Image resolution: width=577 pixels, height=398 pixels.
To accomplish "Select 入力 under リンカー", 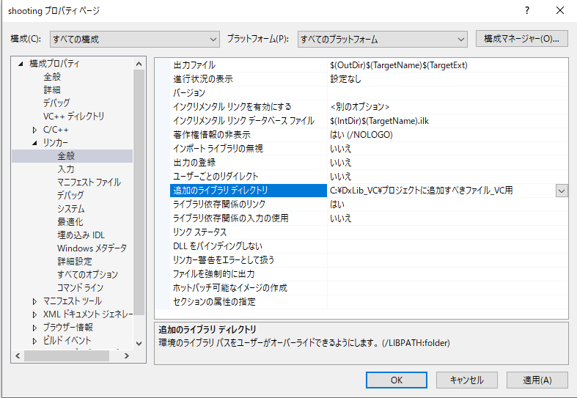I will point(65,169).
